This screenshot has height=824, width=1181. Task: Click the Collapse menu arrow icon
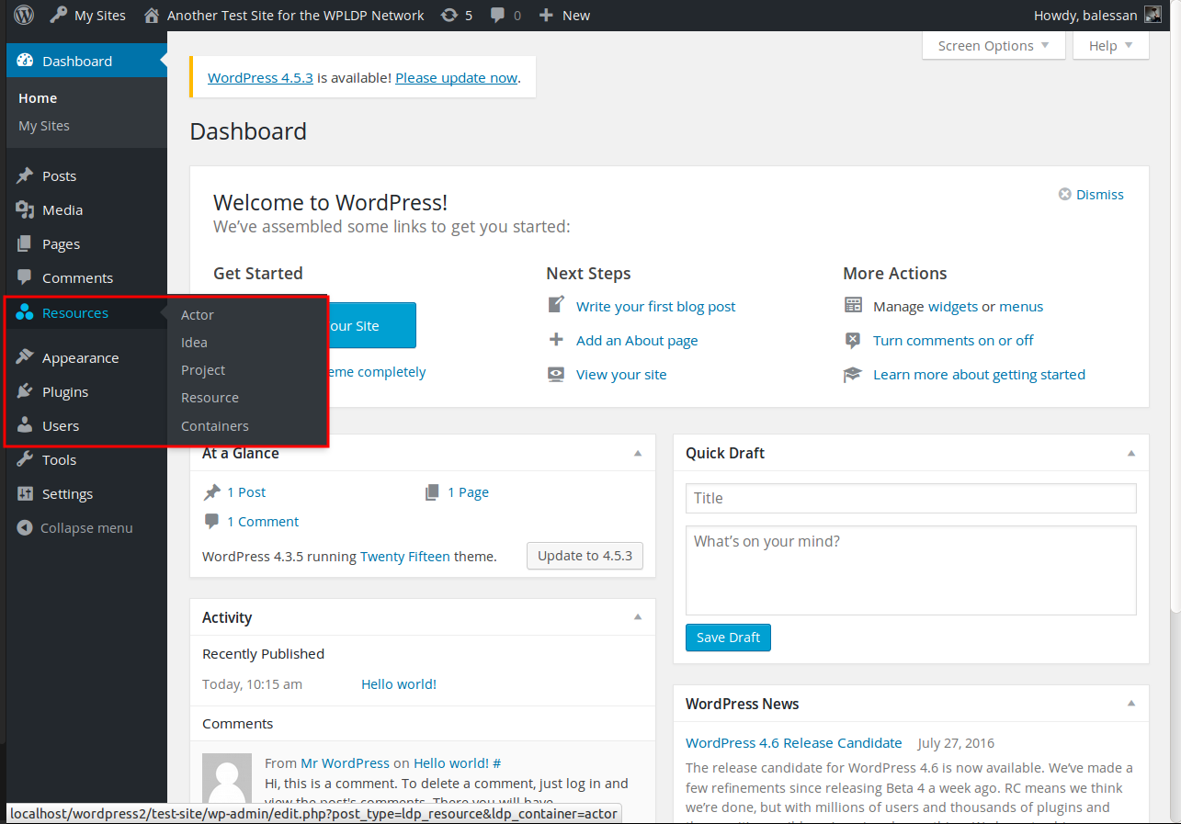[x=25, y=528]
